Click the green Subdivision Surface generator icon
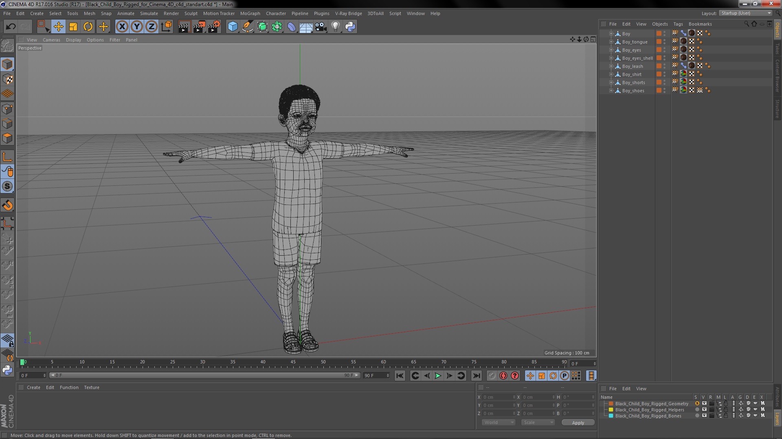This screenshot has width=782, height=439. click(x=262, y=27)
